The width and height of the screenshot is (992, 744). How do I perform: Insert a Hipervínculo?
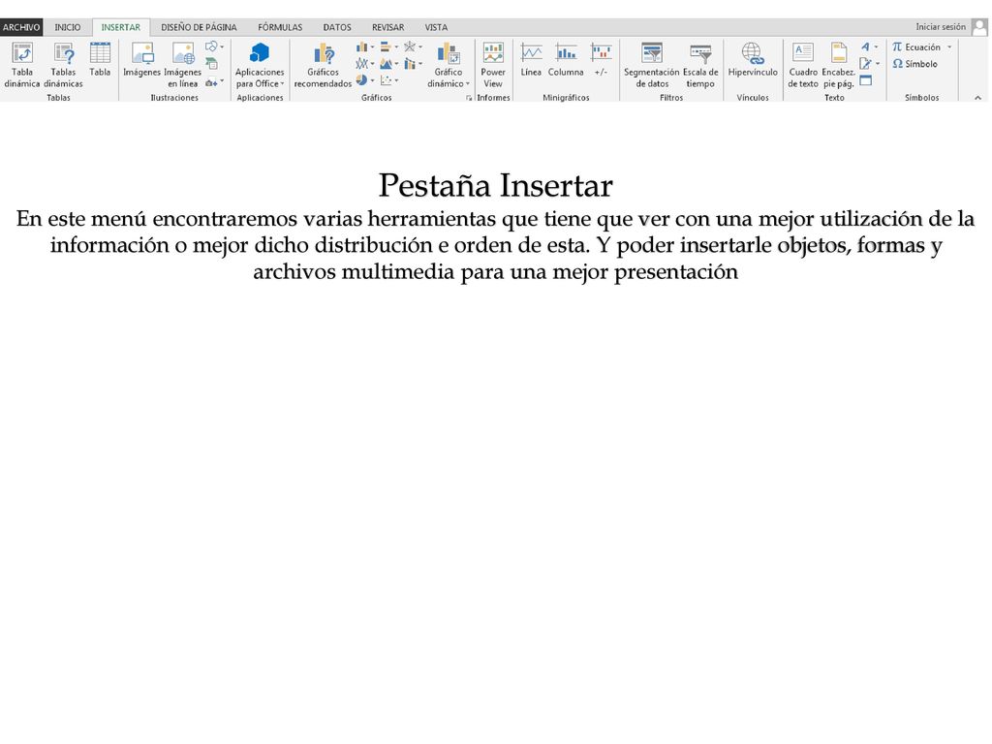tap(753, 60)
